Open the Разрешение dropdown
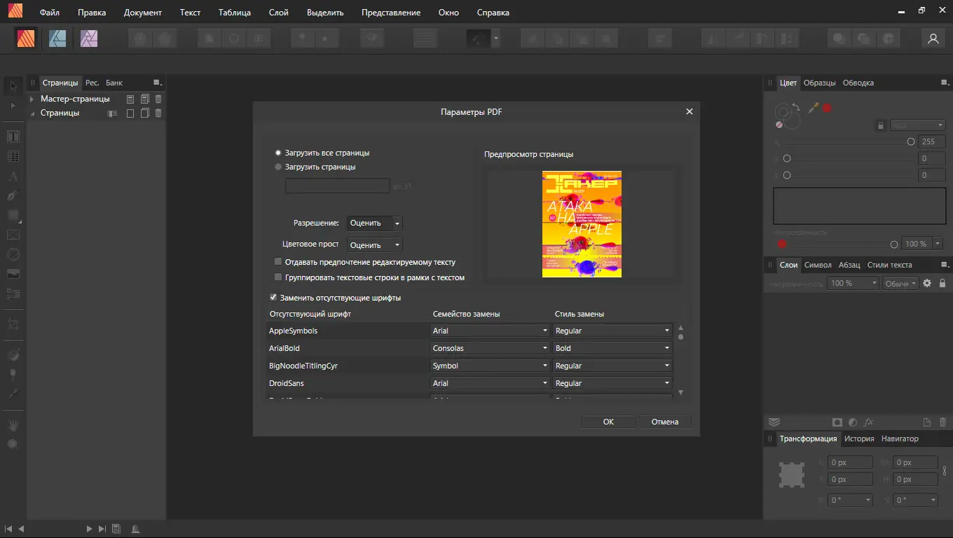 pyautogui.click(x=397, y=223)
